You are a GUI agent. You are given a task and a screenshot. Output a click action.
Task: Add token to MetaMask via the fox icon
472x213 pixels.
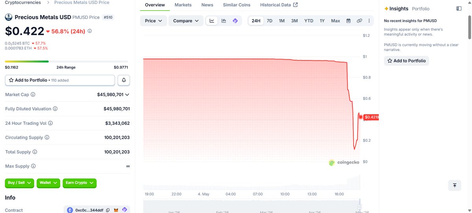(x=116, y=210)
